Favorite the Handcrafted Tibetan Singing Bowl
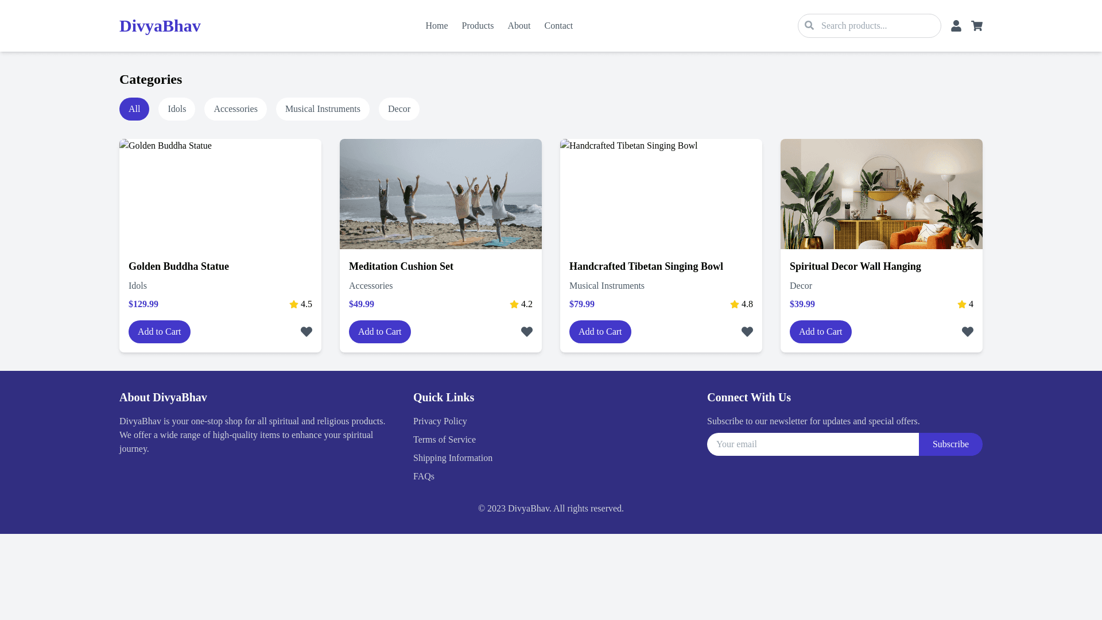This screenshot has width=1102, height=620. [747, 332]
